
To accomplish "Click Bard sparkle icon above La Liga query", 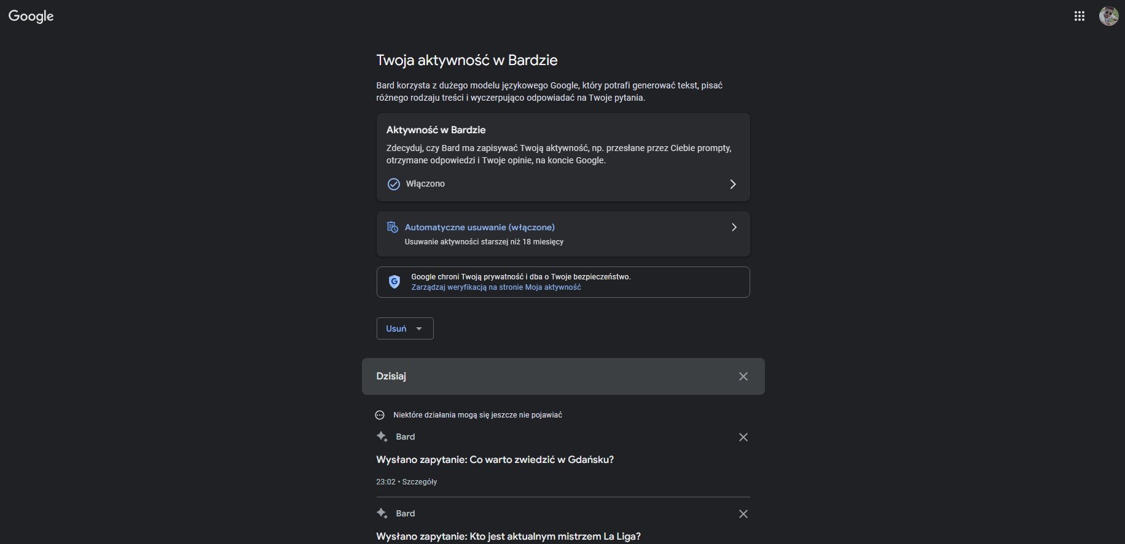I will tap(382, 513).
